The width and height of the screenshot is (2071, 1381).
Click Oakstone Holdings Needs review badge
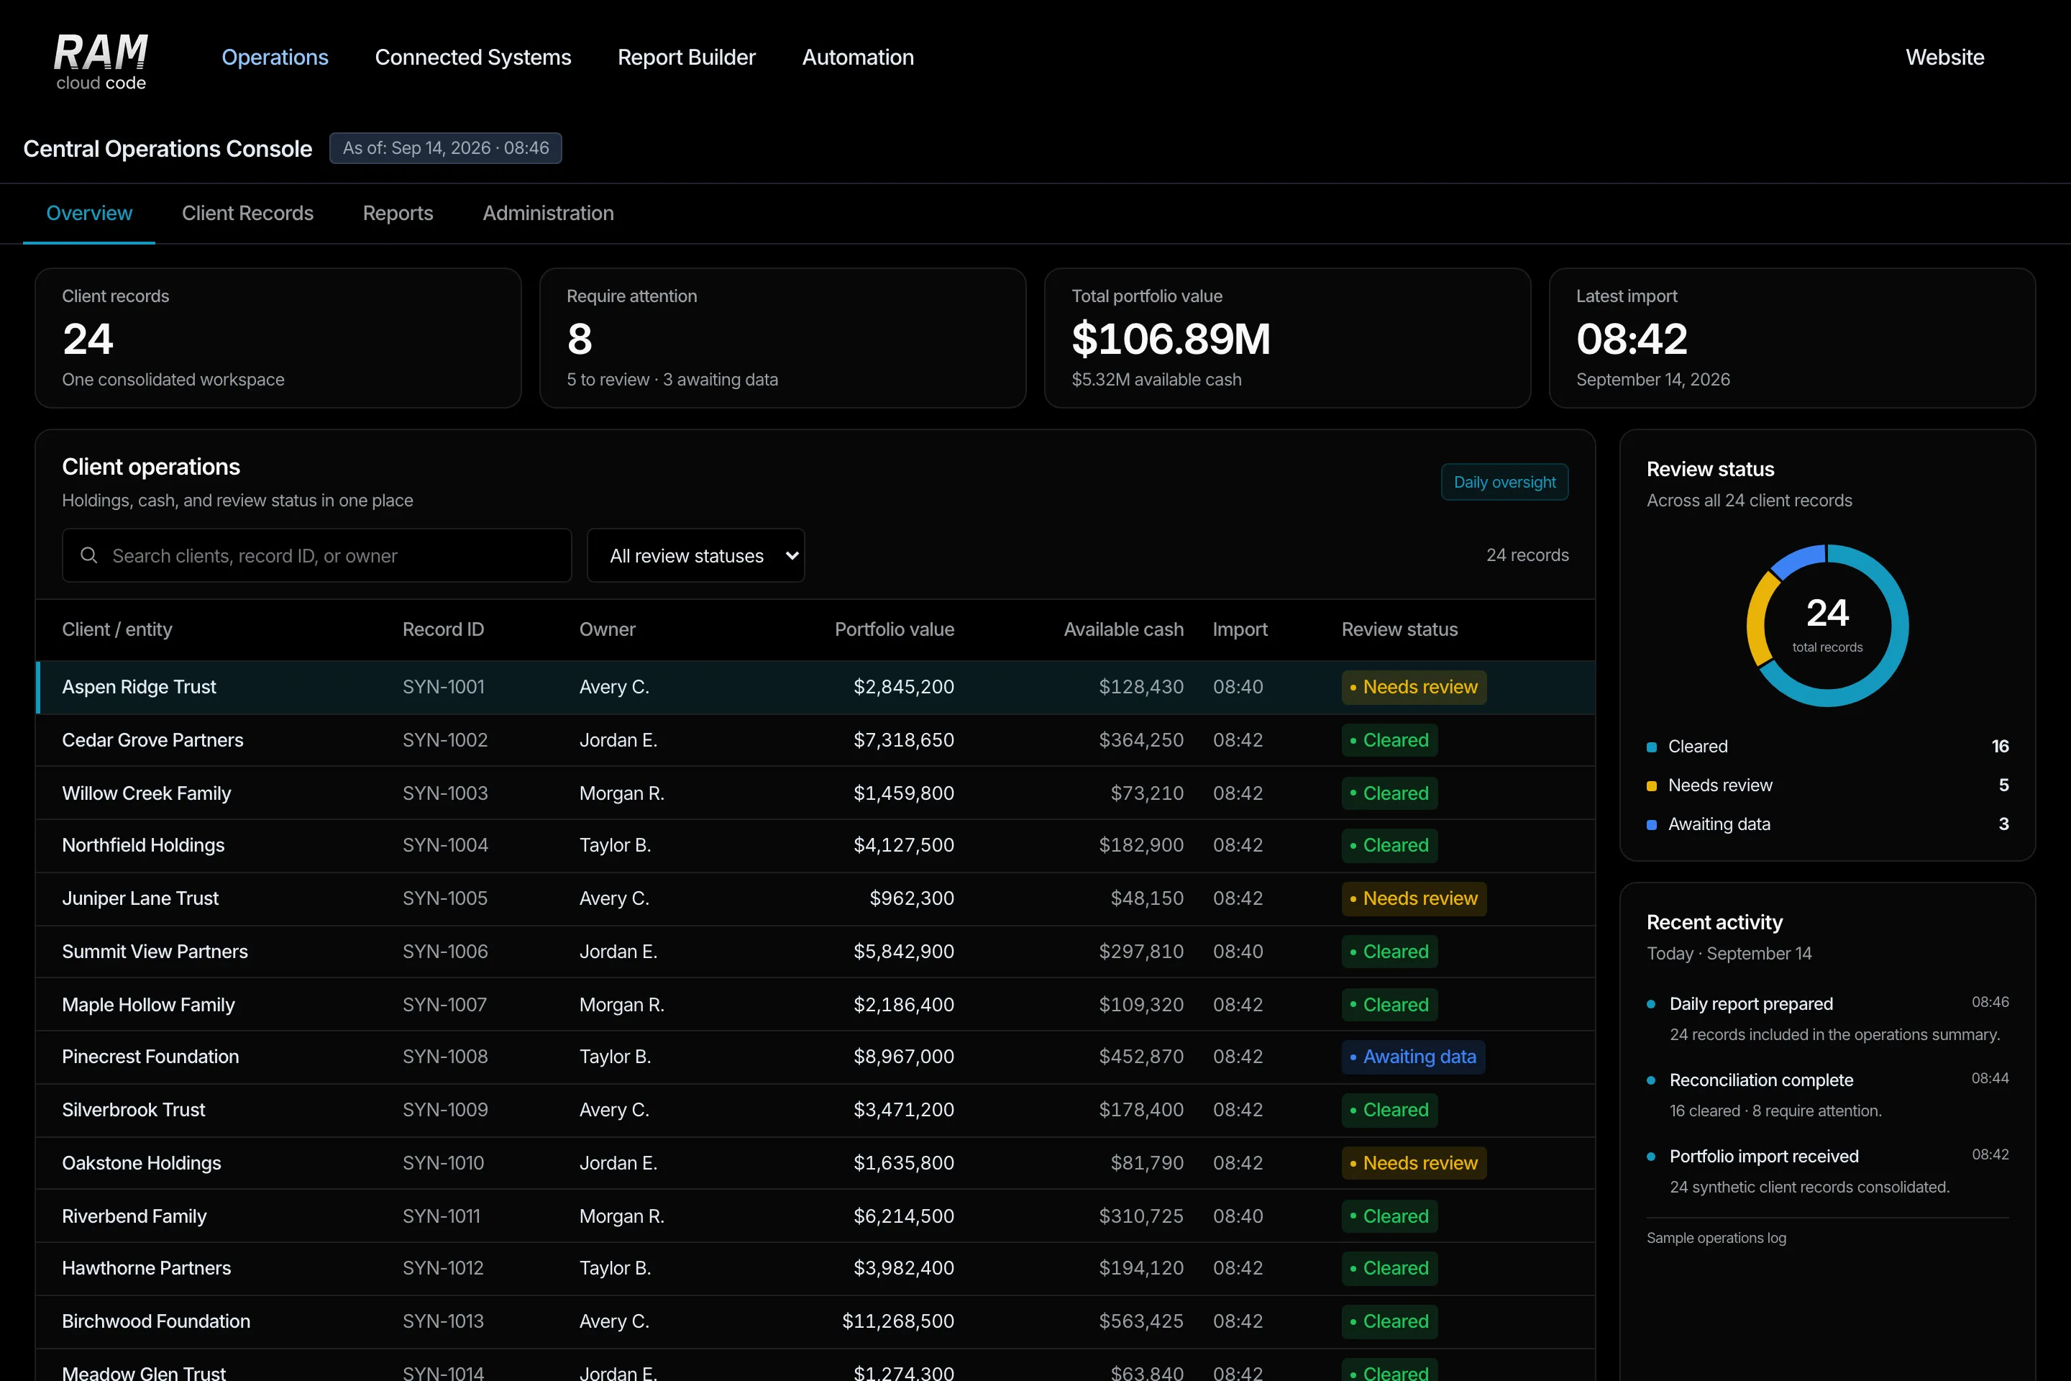(x=1413, y=1162)
